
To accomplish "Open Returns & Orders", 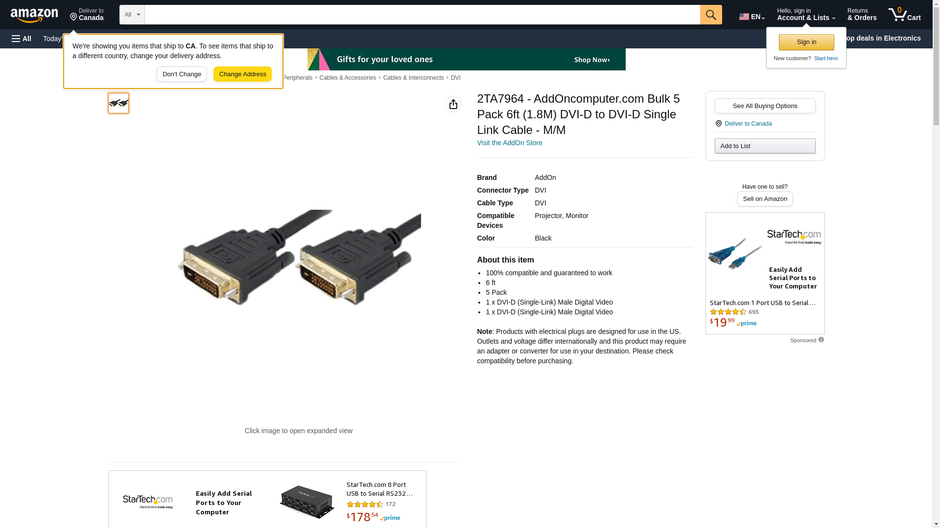I will pyautogui.click(x=862, y=15).
